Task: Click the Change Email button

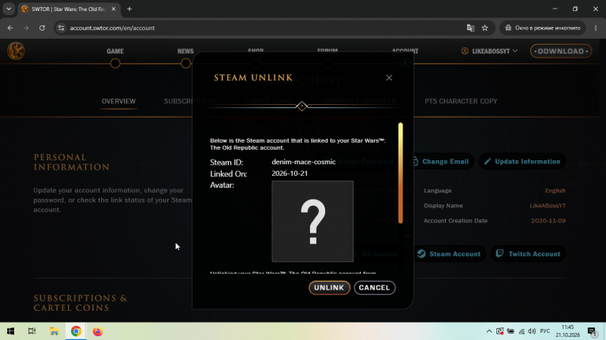Action: [x=440, y=162]
